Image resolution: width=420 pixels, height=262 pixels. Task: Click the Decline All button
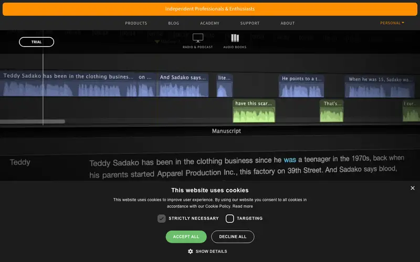click(233, 237)
